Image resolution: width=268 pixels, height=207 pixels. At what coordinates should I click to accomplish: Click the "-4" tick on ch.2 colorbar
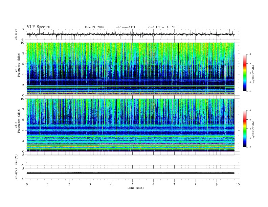[249, 119]
